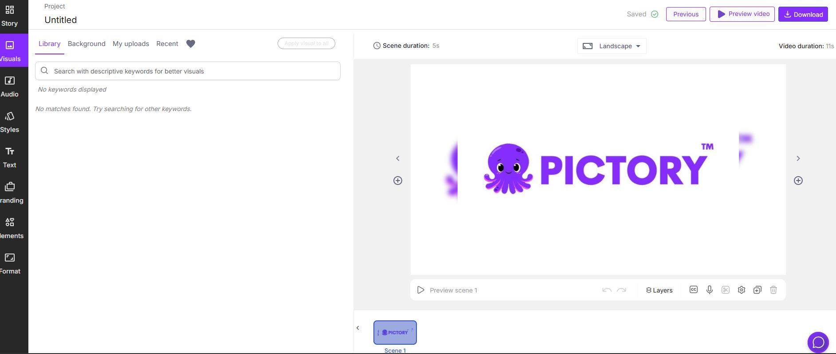Image resolution: width=836 pixels, height=354 pixels.
Task: Open the Layers panel
Action: [659, 290]
